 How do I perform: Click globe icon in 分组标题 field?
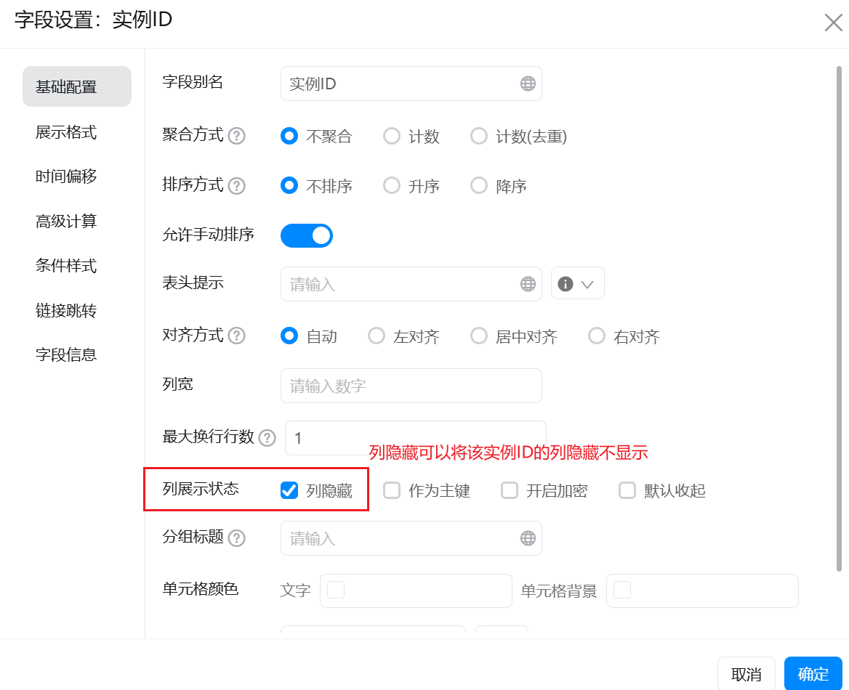click(x=528, y=538)
